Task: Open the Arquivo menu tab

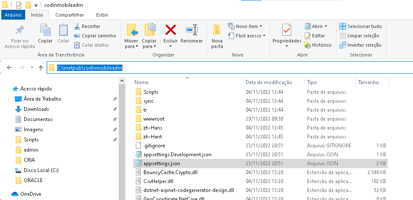Action: coord(13,15)
